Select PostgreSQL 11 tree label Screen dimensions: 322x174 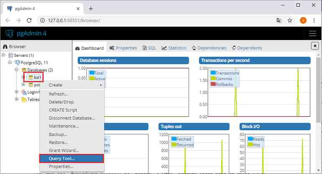(x=34, y=63)
